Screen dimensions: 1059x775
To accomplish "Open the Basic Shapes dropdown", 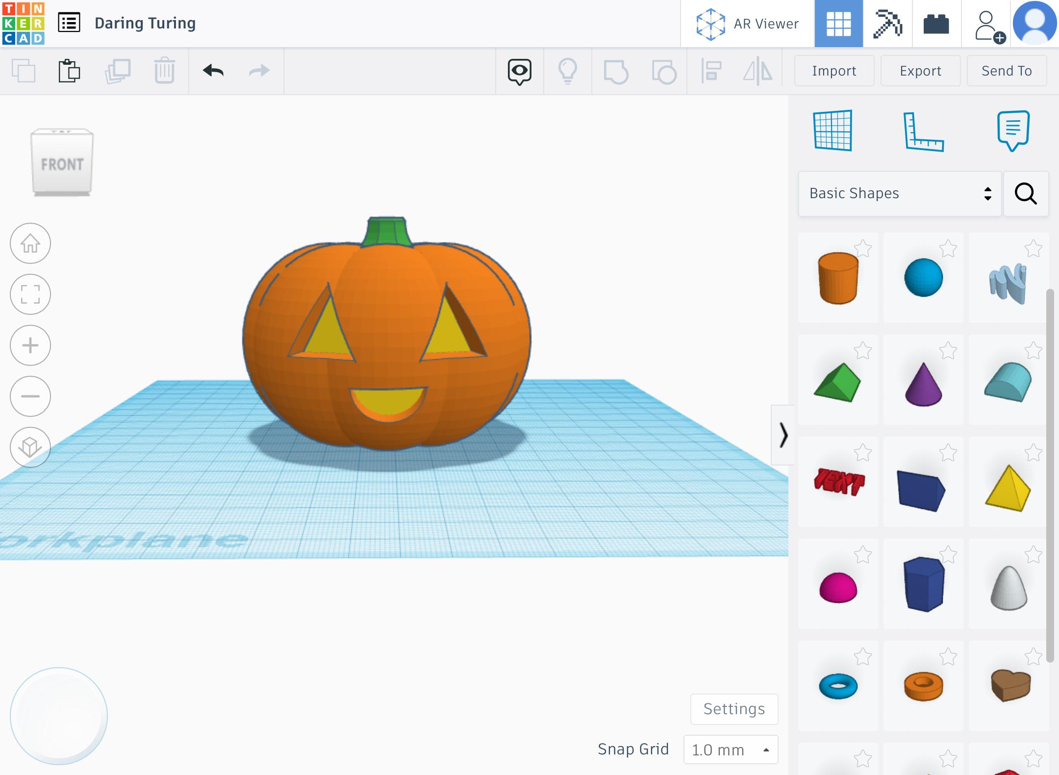I will [x=899, y=193].
